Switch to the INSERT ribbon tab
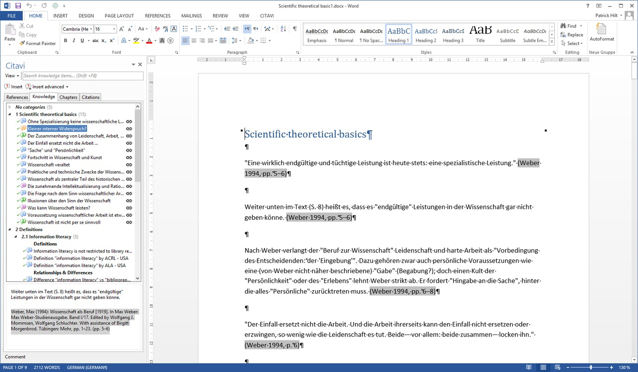638x372 pixels. click(x=60, y=16)
